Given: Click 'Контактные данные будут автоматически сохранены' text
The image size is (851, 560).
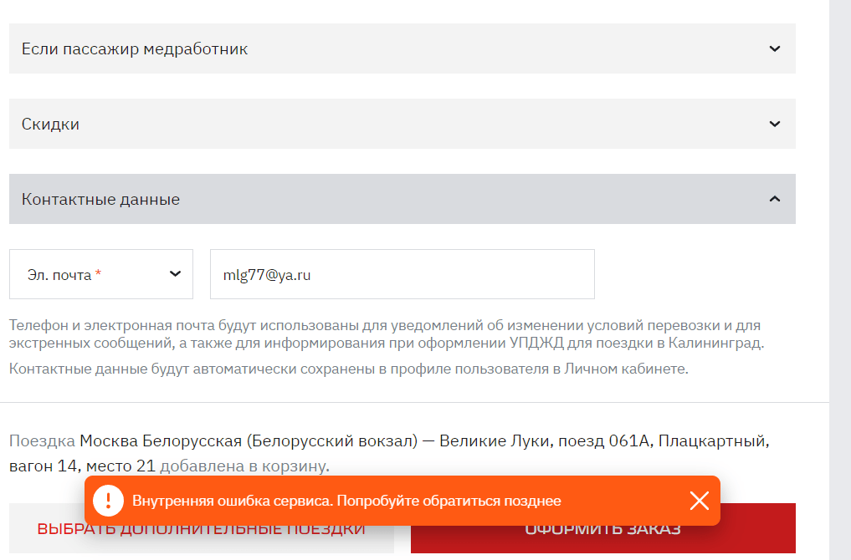Looking at the screenshot, I should point(348,369).
